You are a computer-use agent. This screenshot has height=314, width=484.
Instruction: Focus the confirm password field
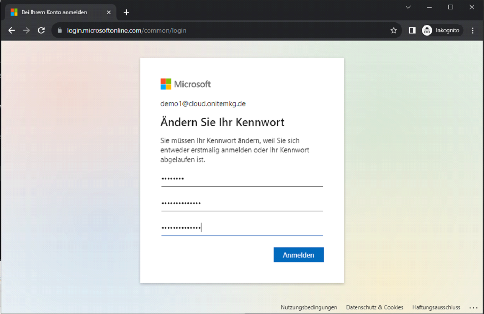242,228
